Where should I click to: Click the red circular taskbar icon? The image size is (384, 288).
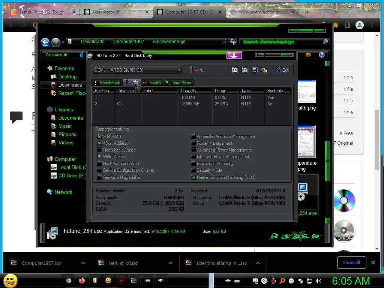[121, 280]
